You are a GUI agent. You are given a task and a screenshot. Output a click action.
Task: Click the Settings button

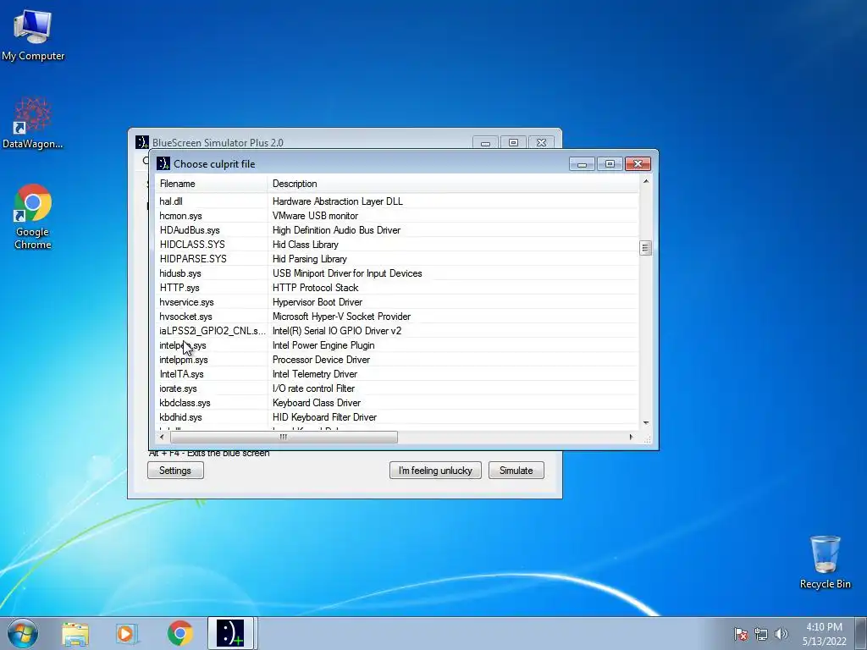[x=175, y=471]
